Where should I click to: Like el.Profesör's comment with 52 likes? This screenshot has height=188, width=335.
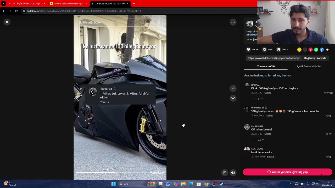326,134
